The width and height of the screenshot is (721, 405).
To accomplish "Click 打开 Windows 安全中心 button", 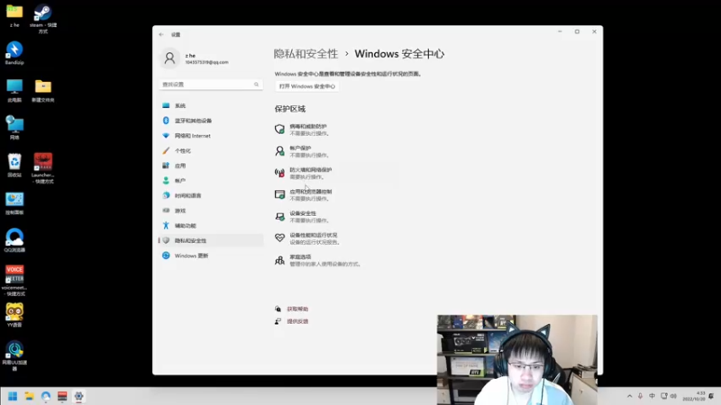I will click(307, 86).
